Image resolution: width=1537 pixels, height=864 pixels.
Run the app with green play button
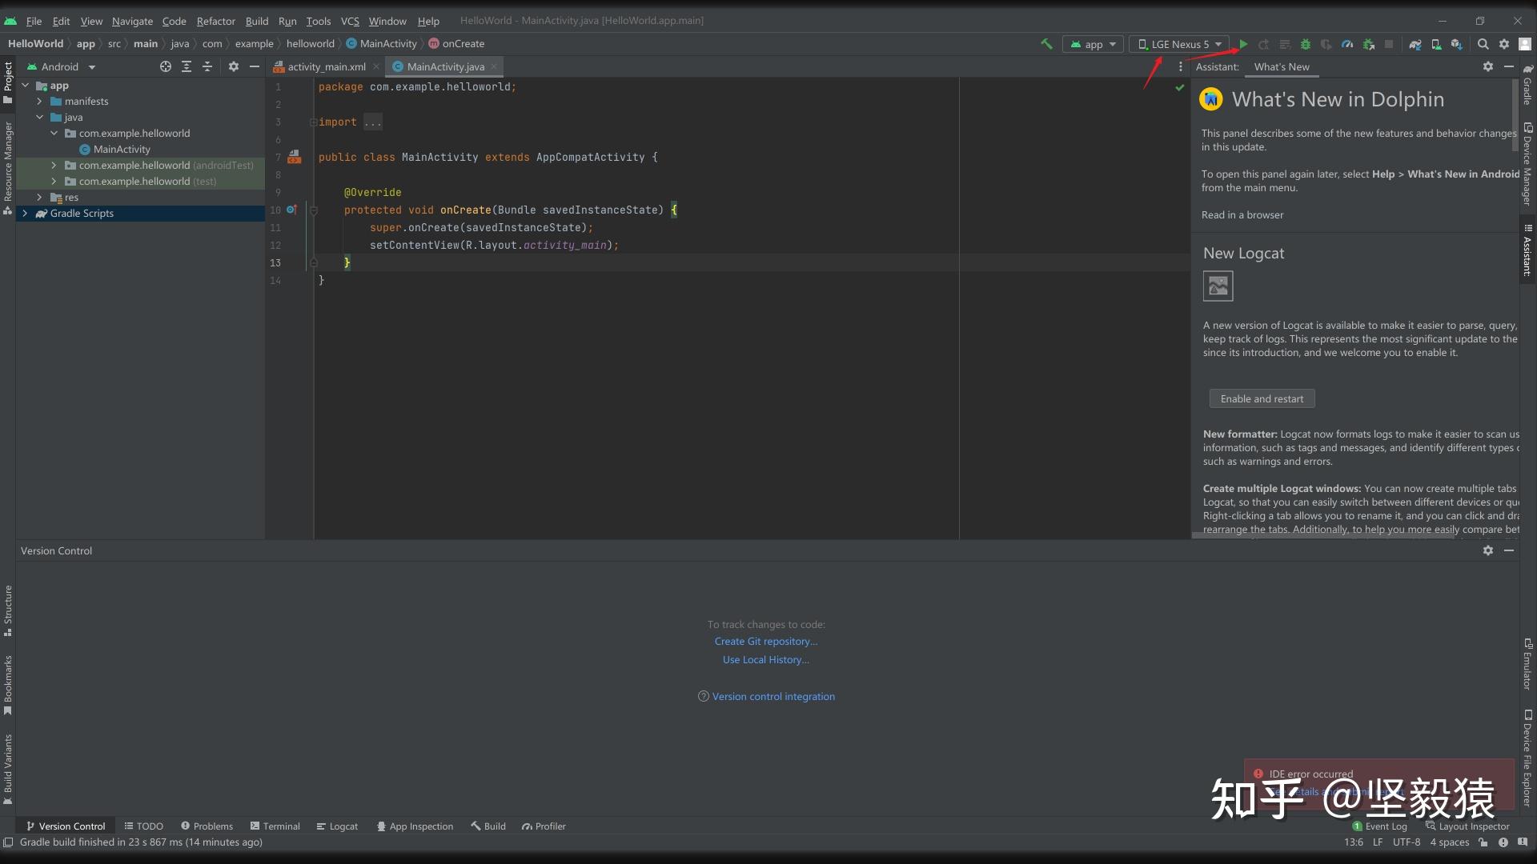1243,44
